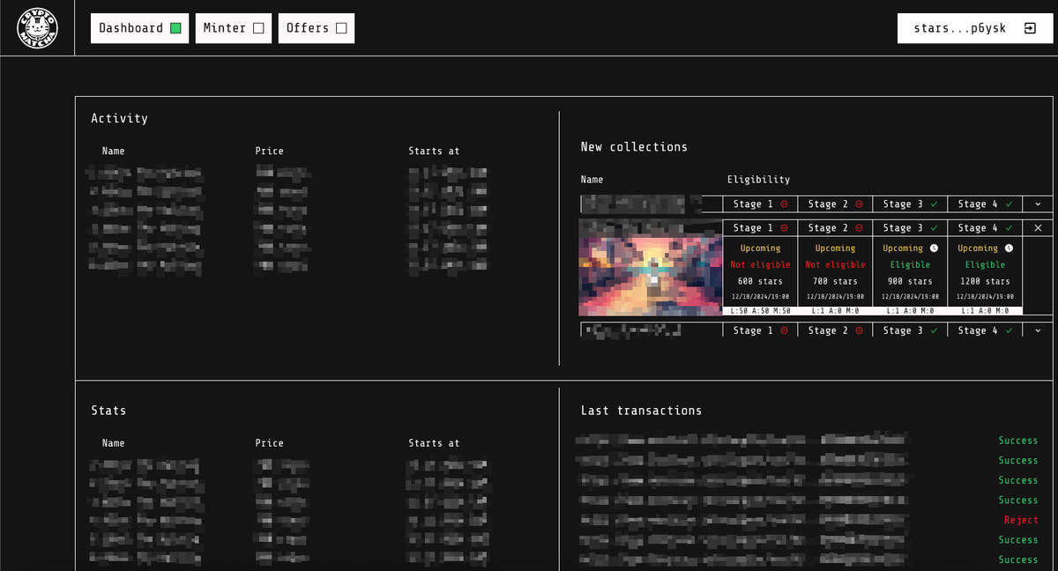Image resolution: width=1058 pixels, height=571 pixels.
Task: Click Not eligible above 600 stars
Action: pyautogui.click(x=760, y=264)
